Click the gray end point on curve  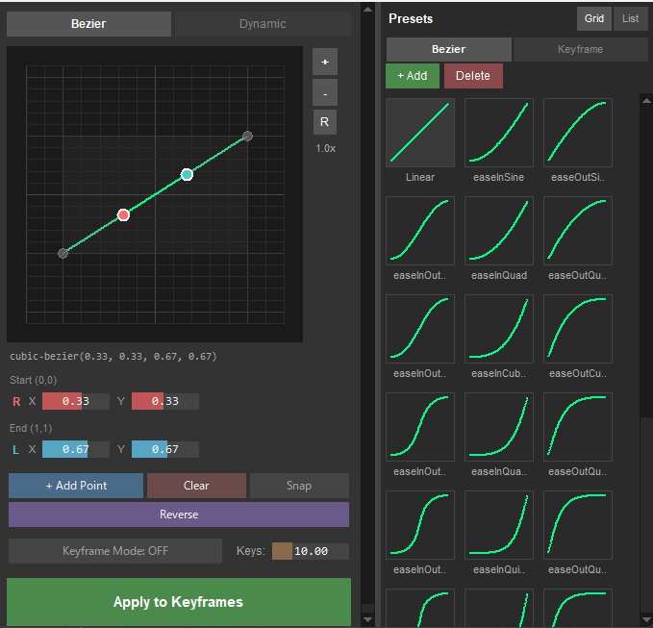[247, 137]
